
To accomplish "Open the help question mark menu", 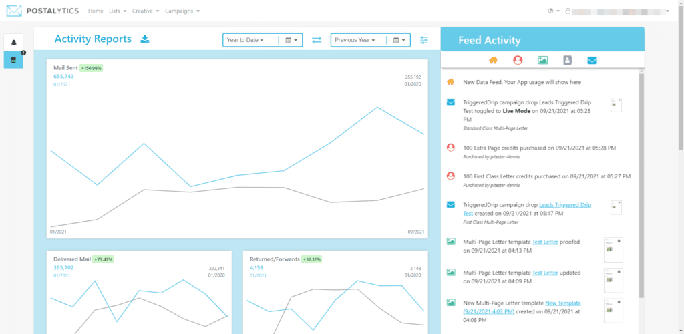I will pos(553,11).
